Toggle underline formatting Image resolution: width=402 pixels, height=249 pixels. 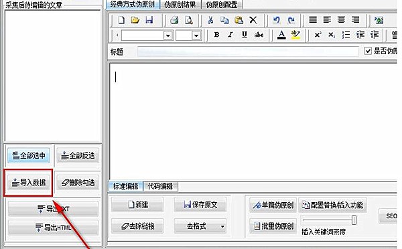(x=245, y=35)
